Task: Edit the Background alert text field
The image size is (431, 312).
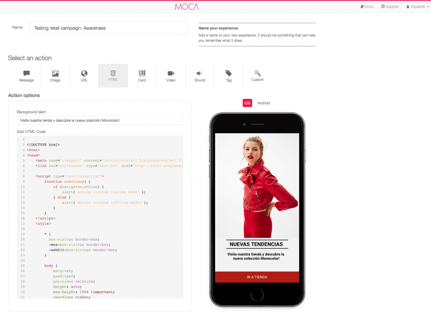Action: point(100,120)
